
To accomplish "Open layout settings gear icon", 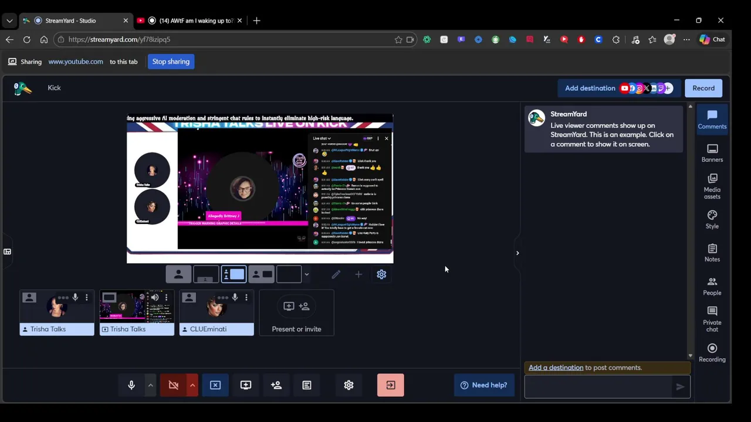I will 381,274.
